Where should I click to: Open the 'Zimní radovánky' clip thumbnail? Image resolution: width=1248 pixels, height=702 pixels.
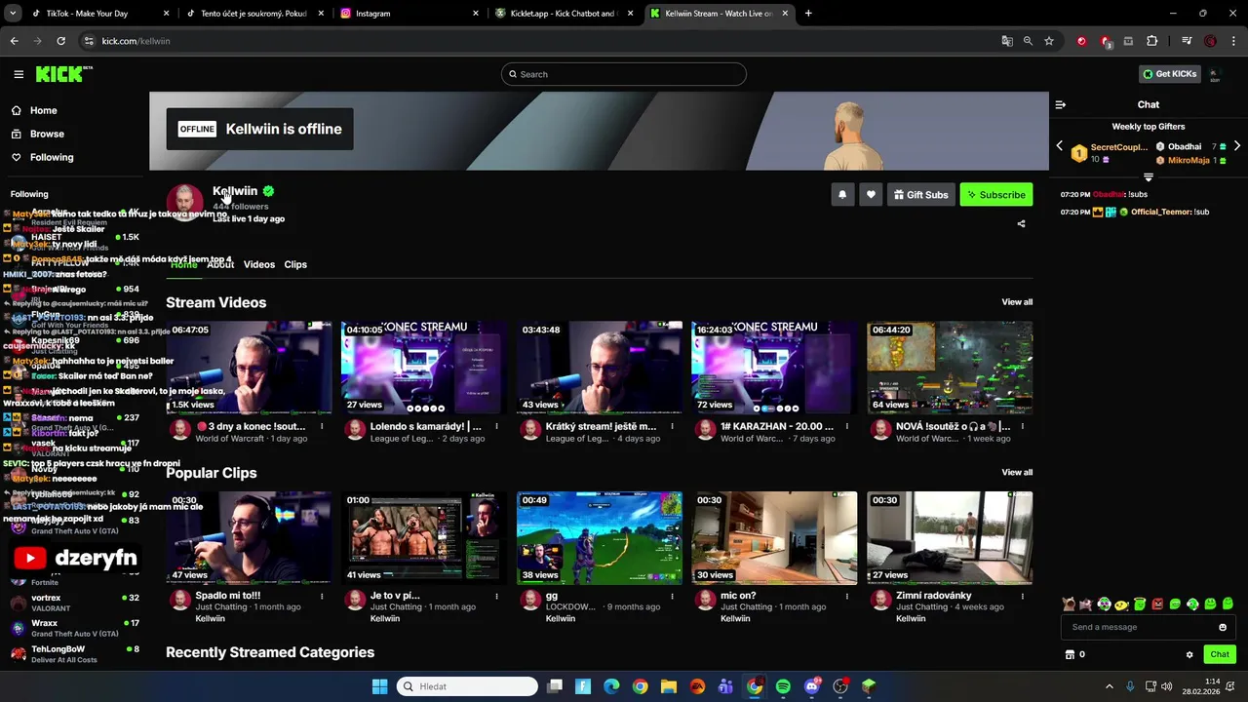[x=950, y=538]
